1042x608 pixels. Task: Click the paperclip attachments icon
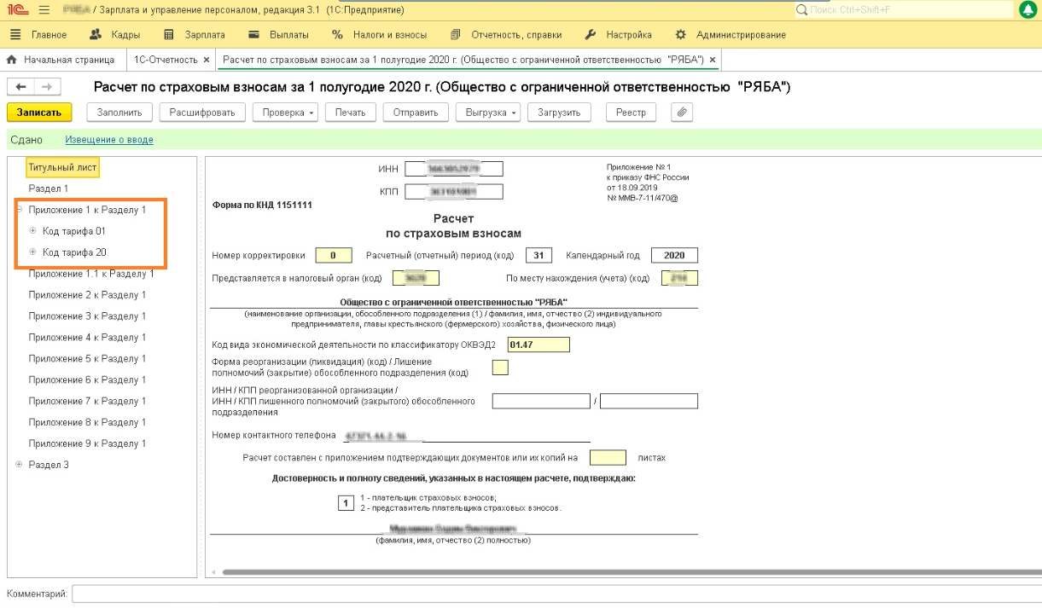click(x=681, y=113)
